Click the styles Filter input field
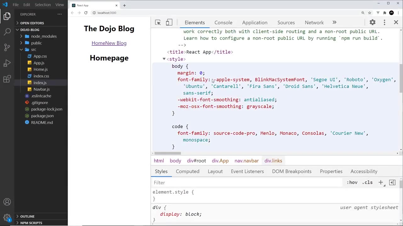 pyautogui.click(x=247, y=183)
